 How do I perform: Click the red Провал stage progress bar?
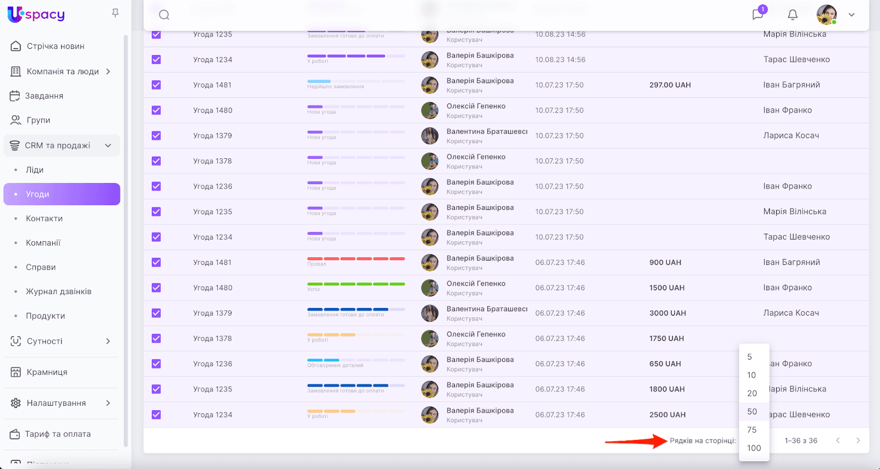[x=356, y=258]
